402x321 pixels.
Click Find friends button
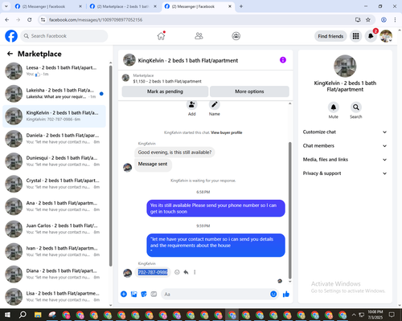point(330,36)
